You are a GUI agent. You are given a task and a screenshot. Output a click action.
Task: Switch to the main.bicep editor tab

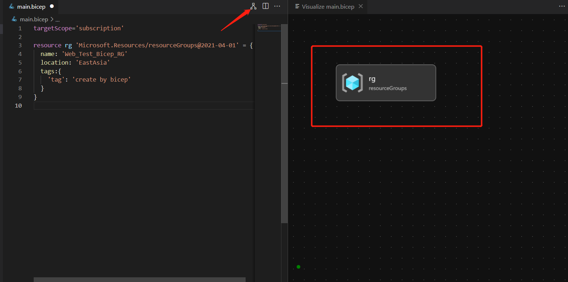click(x=31, y=6)
